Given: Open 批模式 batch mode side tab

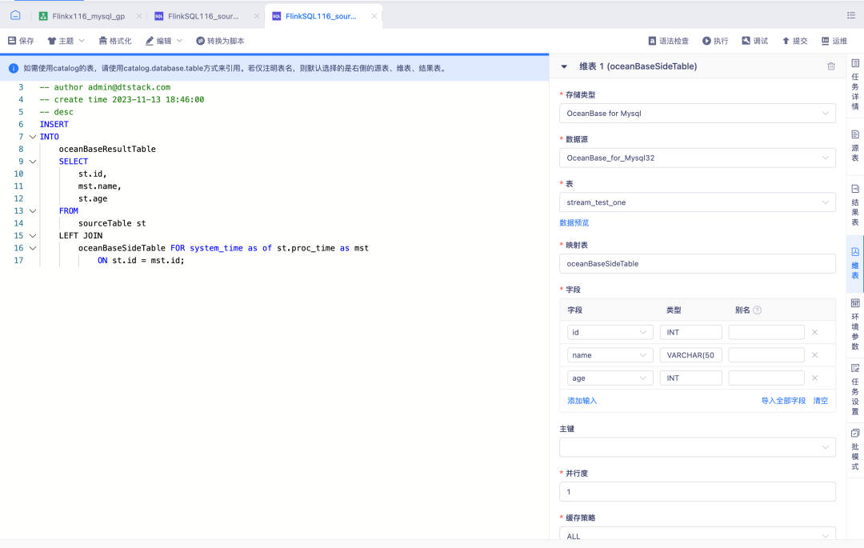Looking at the screenshot, I should 854,450.
